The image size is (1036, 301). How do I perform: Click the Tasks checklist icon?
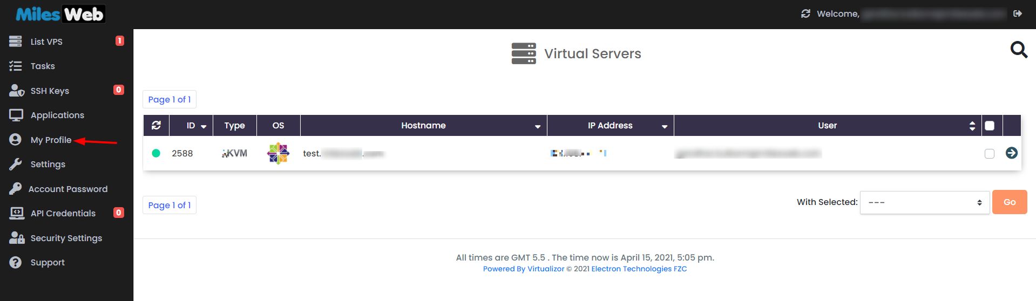click(x=16, y=66)
